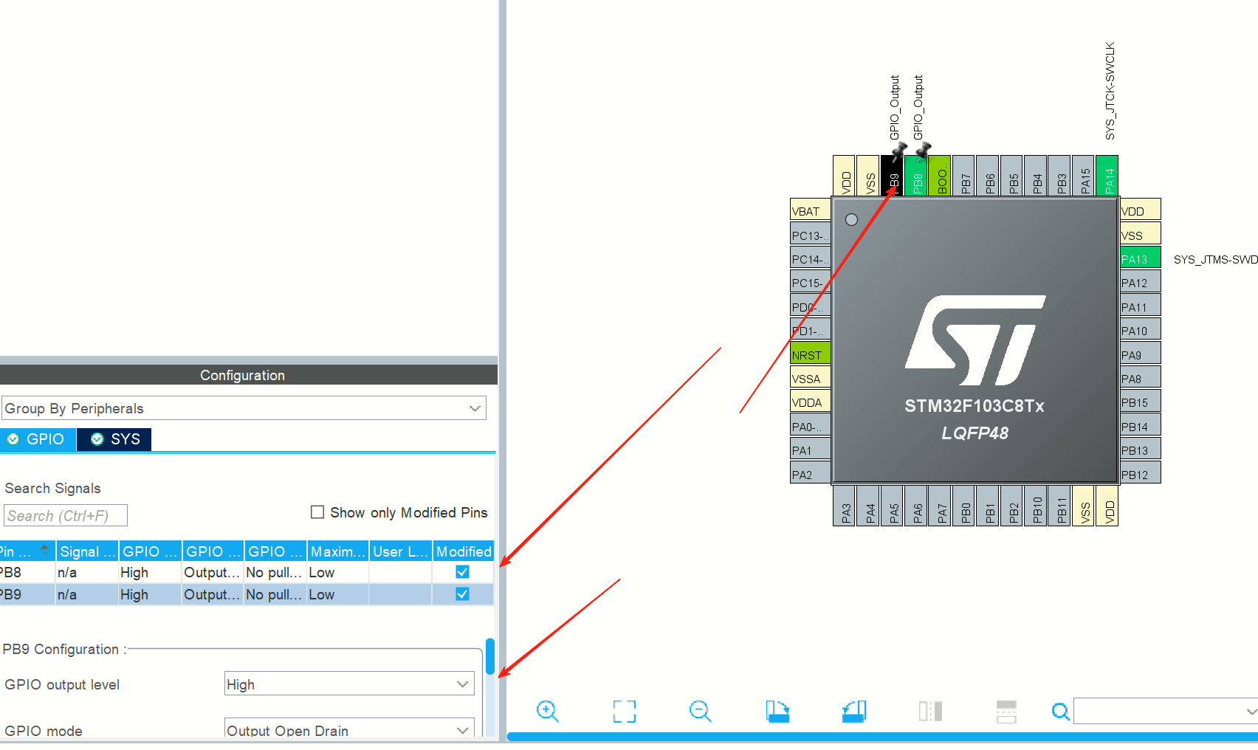Select pin PA15 on the chip
1258x750 pixels.
point(1084,176)
